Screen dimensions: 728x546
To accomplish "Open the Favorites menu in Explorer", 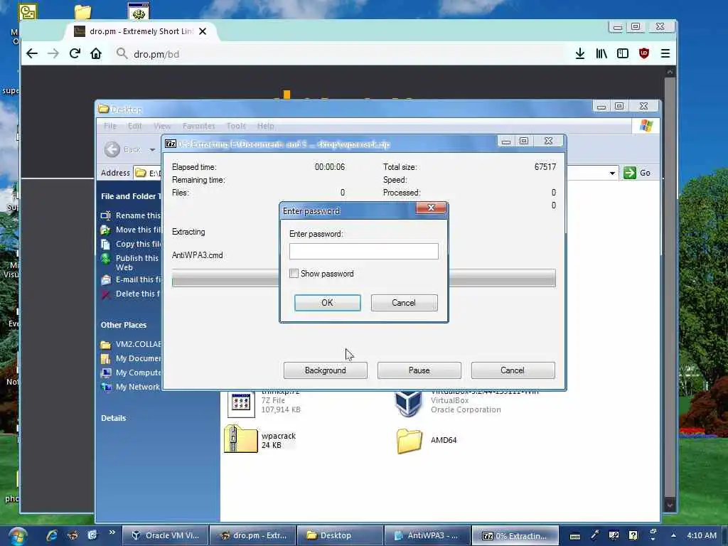I will [x=199, y=126].
